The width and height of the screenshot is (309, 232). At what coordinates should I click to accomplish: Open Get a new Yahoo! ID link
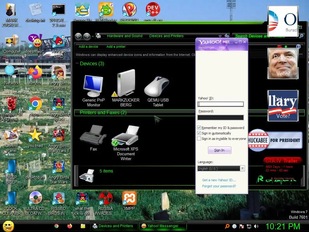219,180
